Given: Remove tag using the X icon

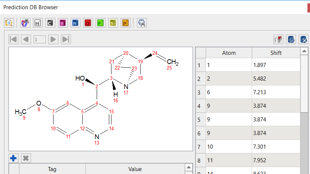Looking at the screenshot, I should tap(26, 158).
